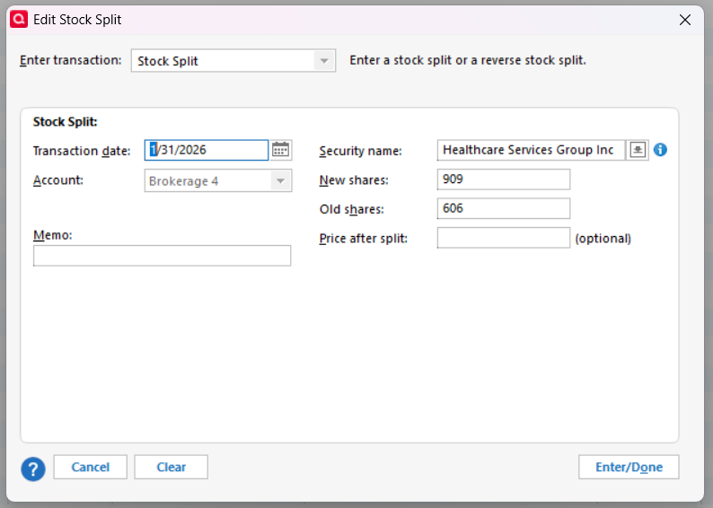Click the blue info icon beside Security name
Viewport: 713px width, 508px height.
(660, 150)
